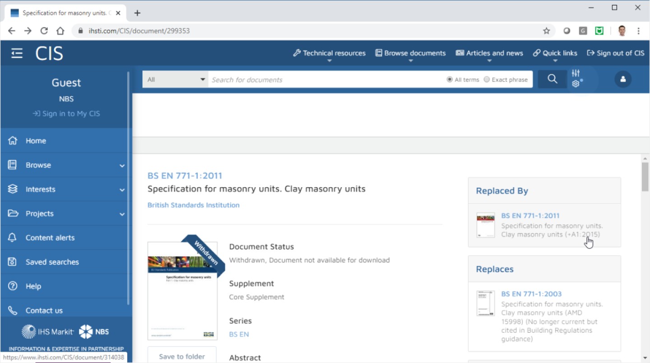
Task: Click the hamburger menu collapse icon
Action: click(x=17, y=53)
